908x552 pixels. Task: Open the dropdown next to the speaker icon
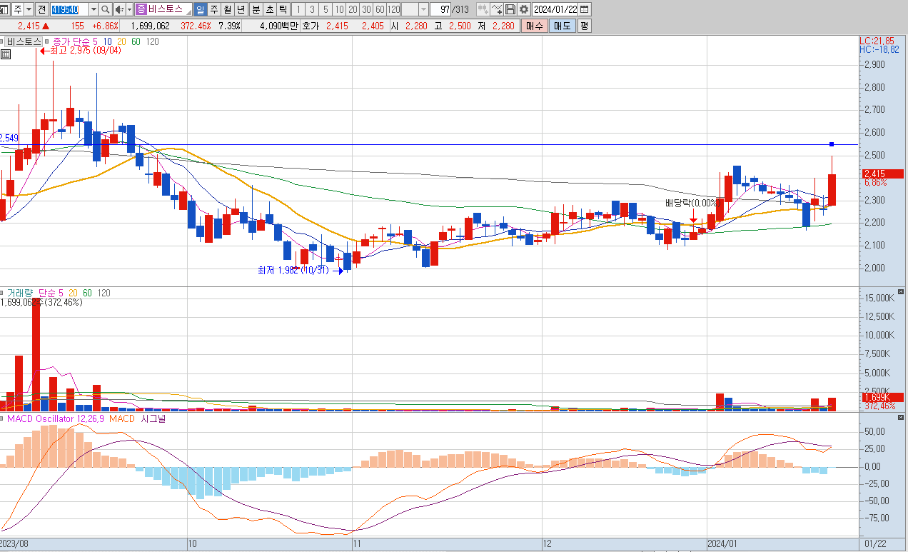pos(129,9)
